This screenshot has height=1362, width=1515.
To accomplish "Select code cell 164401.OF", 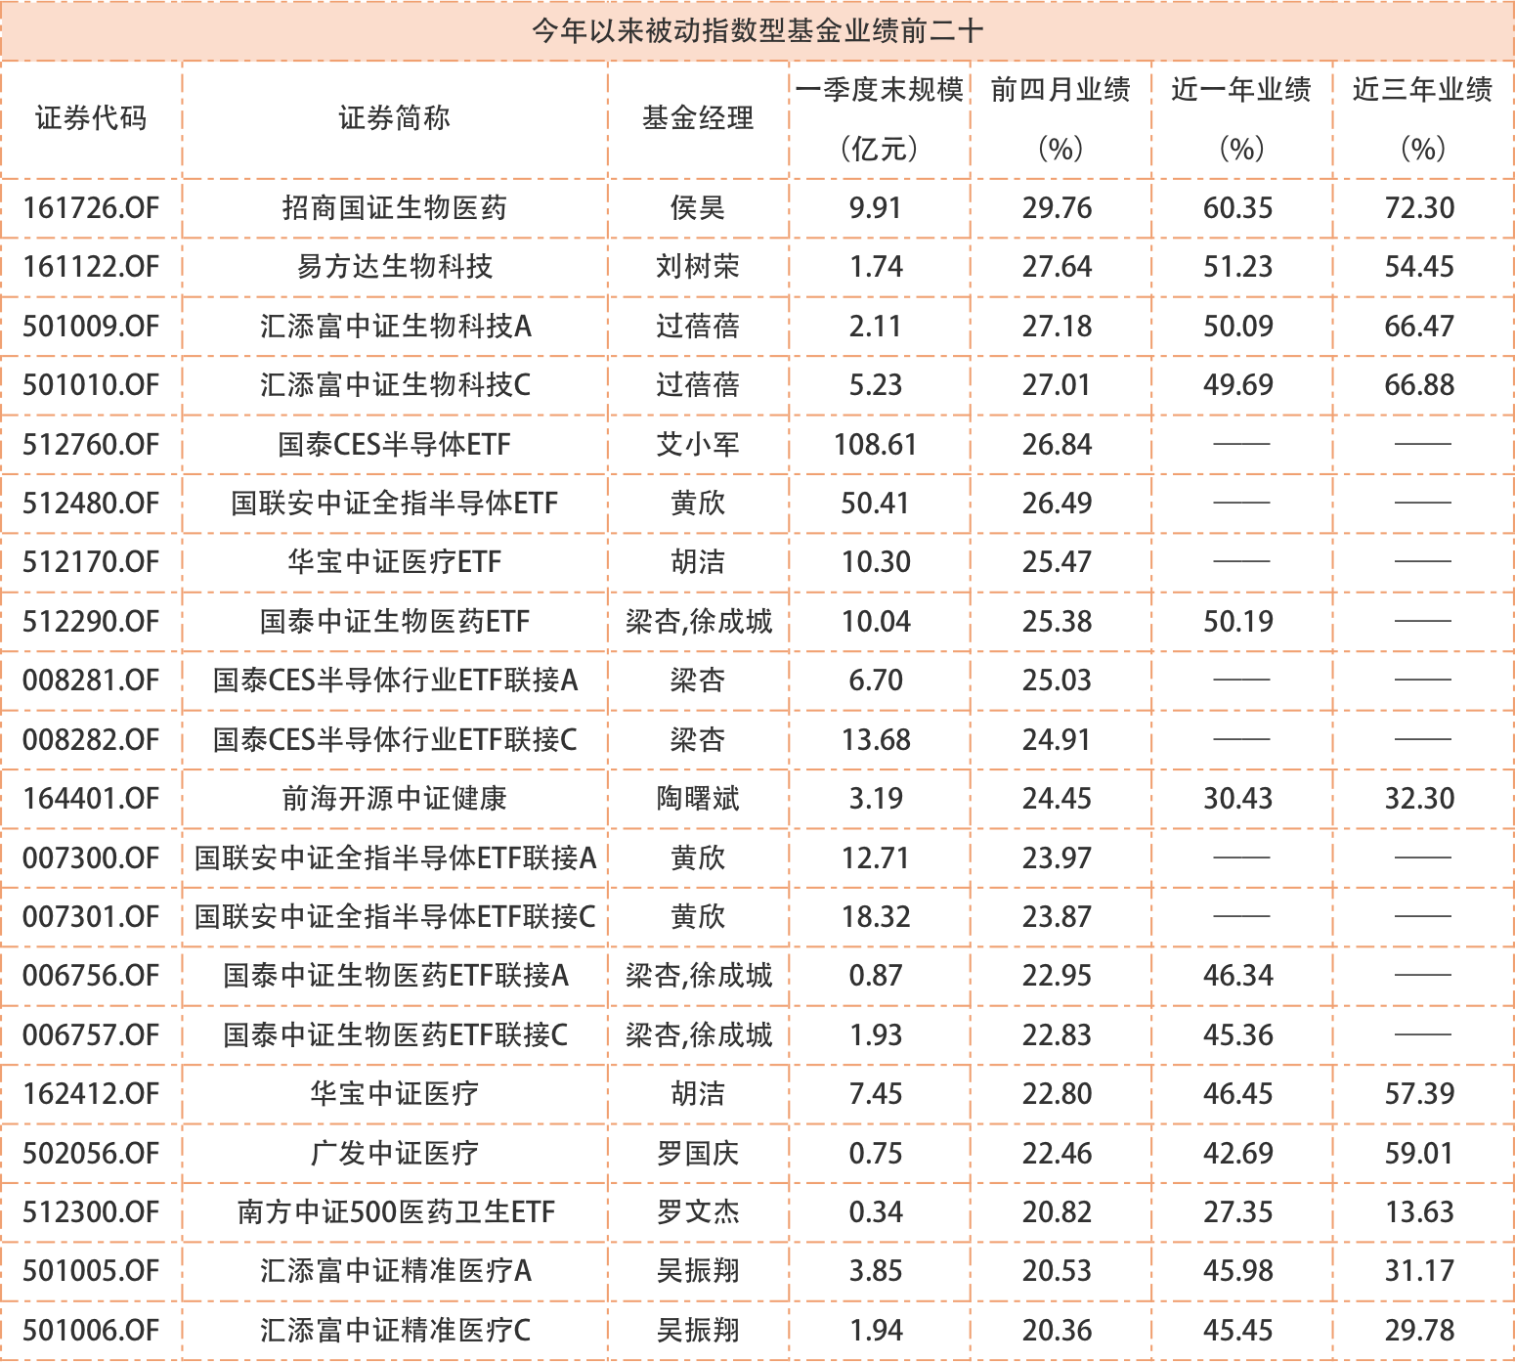I will click(91, 799).
